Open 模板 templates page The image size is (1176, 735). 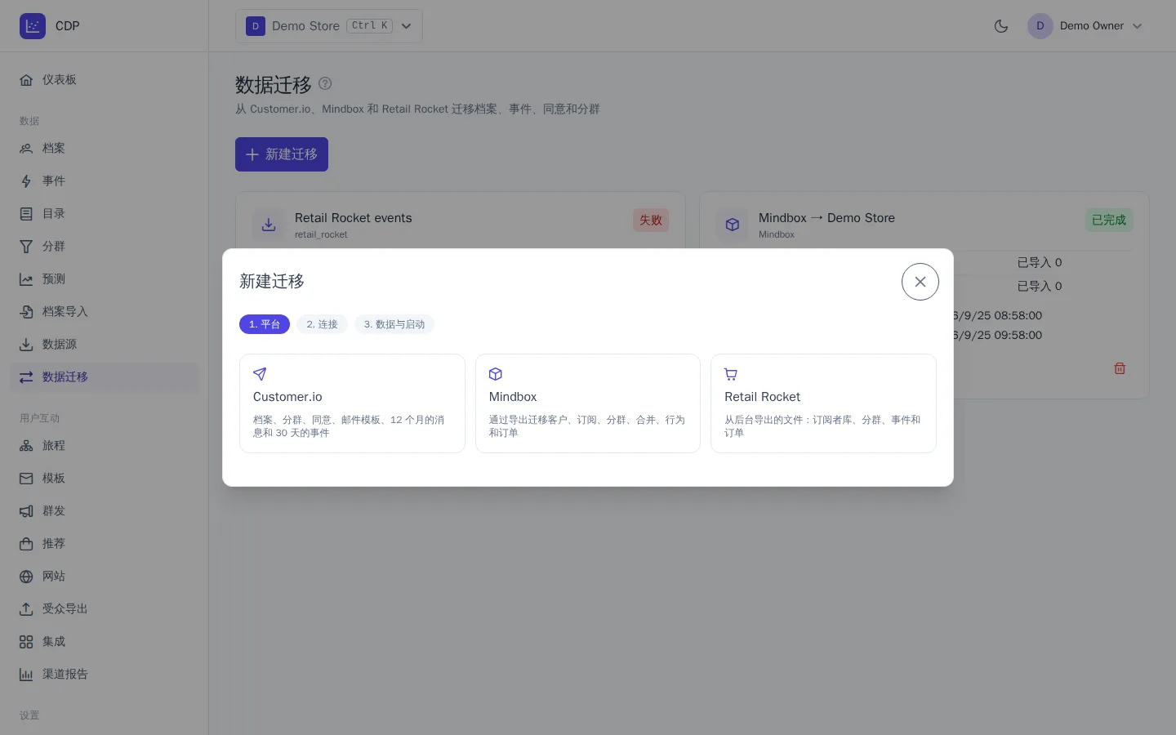(105, 479)
